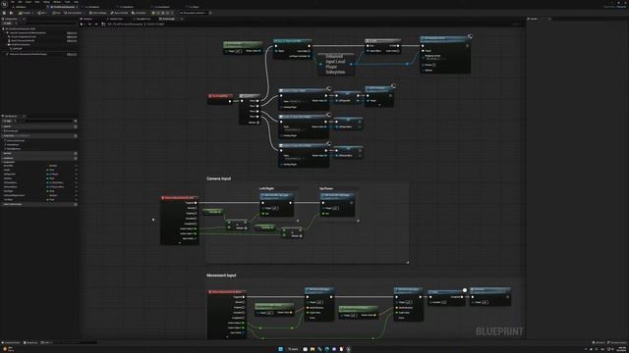Add a function with the Functions plus icon

[x=76, y=136]
